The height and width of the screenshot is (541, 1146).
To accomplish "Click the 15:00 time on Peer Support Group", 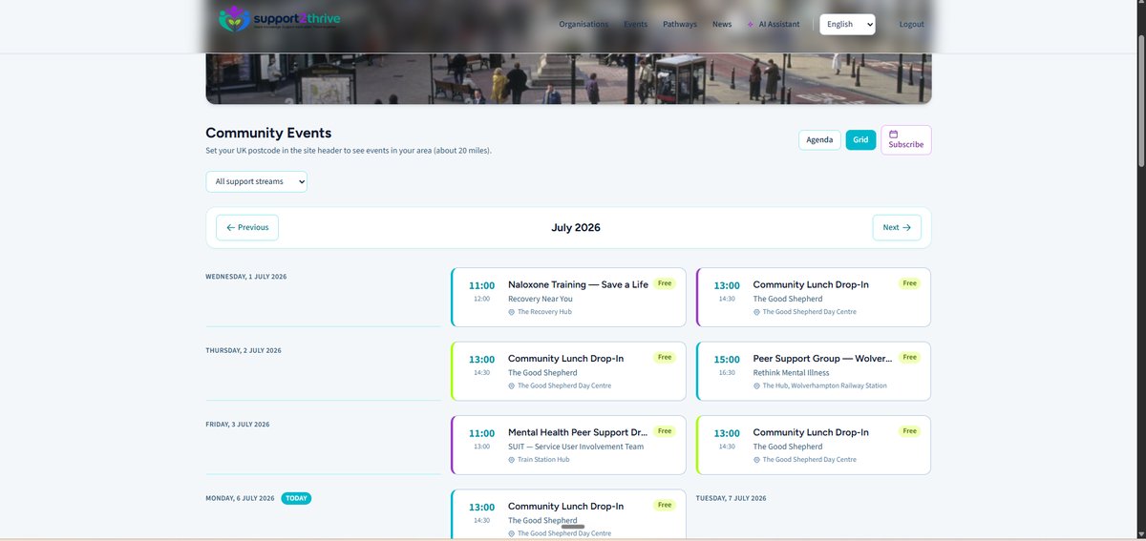I will (727, 360).
